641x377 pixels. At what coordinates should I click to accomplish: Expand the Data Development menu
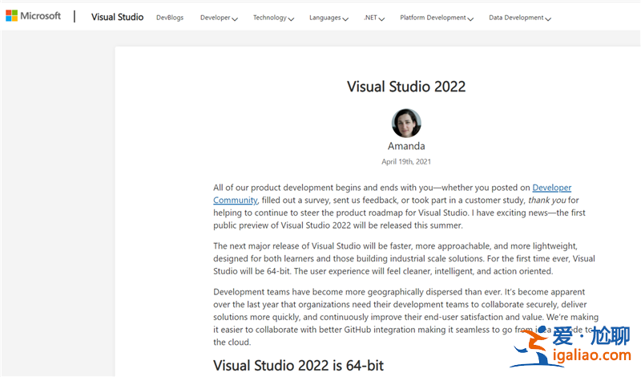coord(519,18)
